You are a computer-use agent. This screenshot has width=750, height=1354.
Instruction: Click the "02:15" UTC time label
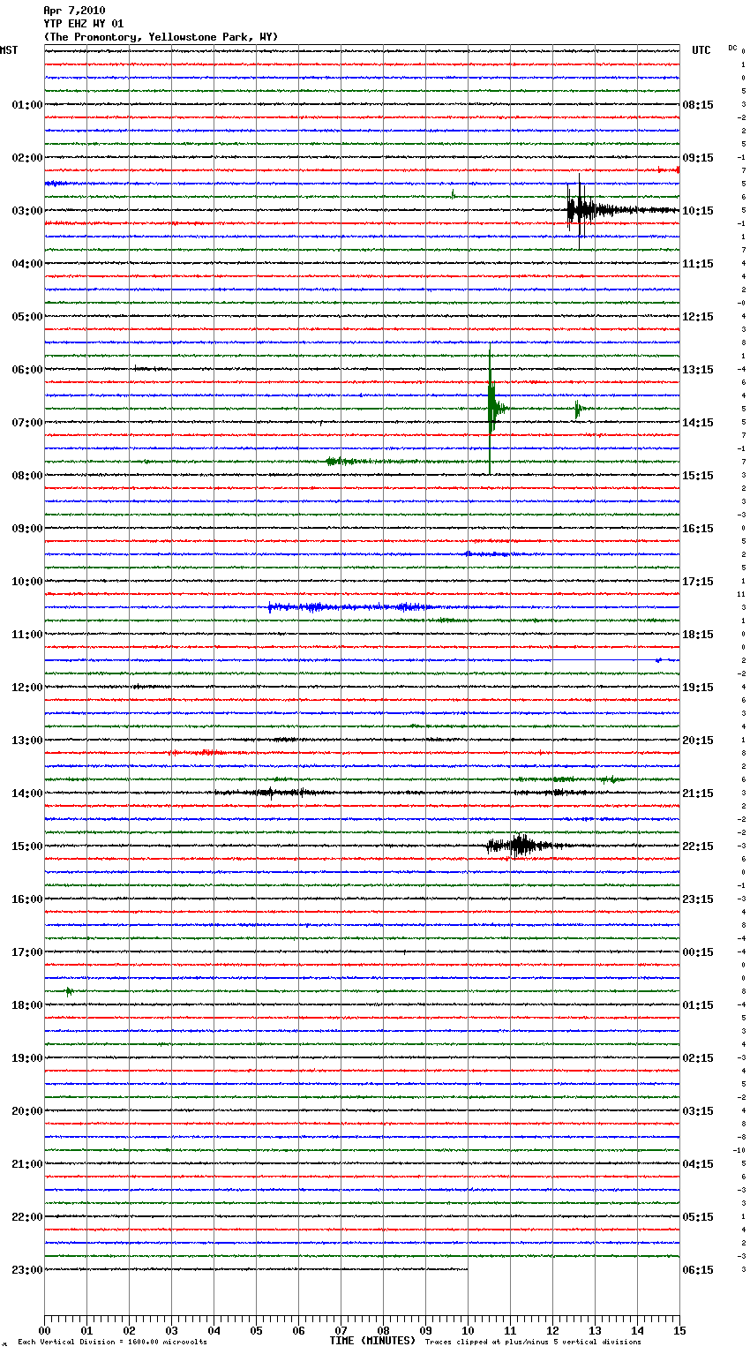[x=698, y=1058]
